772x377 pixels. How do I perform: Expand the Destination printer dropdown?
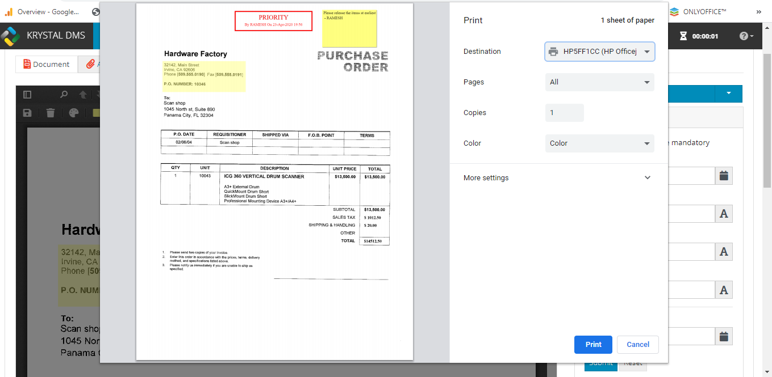(x=646, y=51)
